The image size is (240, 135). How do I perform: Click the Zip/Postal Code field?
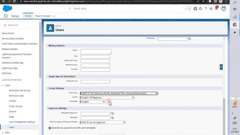tap(95, 61)
